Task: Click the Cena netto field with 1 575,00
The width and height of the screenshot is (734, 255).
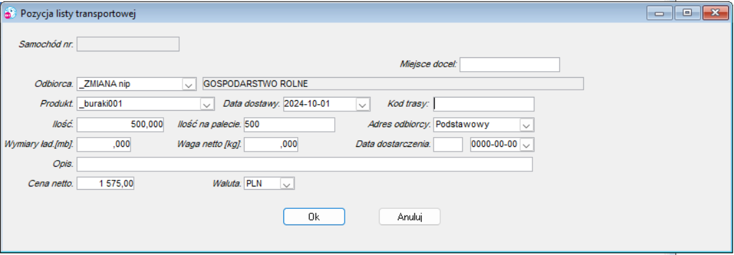Action: [105, 184]
